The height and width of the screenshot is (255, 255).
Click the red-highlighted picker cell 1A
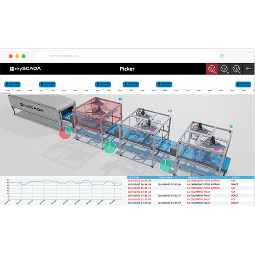click(x=97, y=115)
